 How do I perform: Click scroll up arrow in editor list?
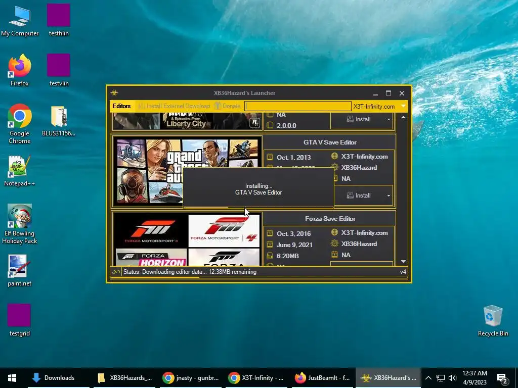click(403, 117)
